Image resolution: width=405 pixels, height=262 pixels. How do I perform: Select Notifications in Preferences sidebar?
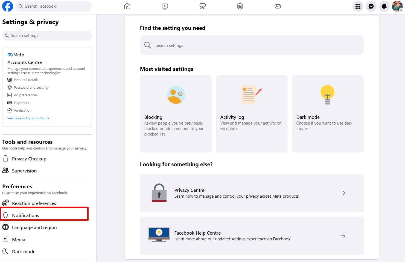[25, 215]
